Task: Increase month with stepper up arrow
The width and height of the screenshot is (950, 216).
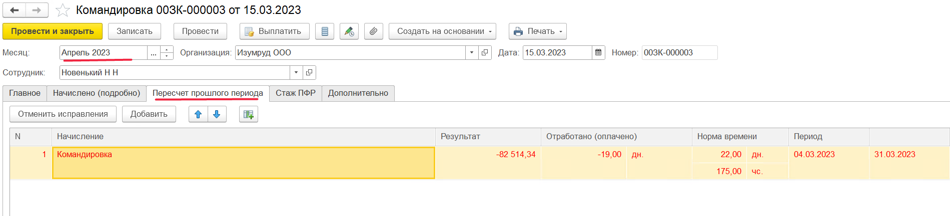Action: coord(167,49)
